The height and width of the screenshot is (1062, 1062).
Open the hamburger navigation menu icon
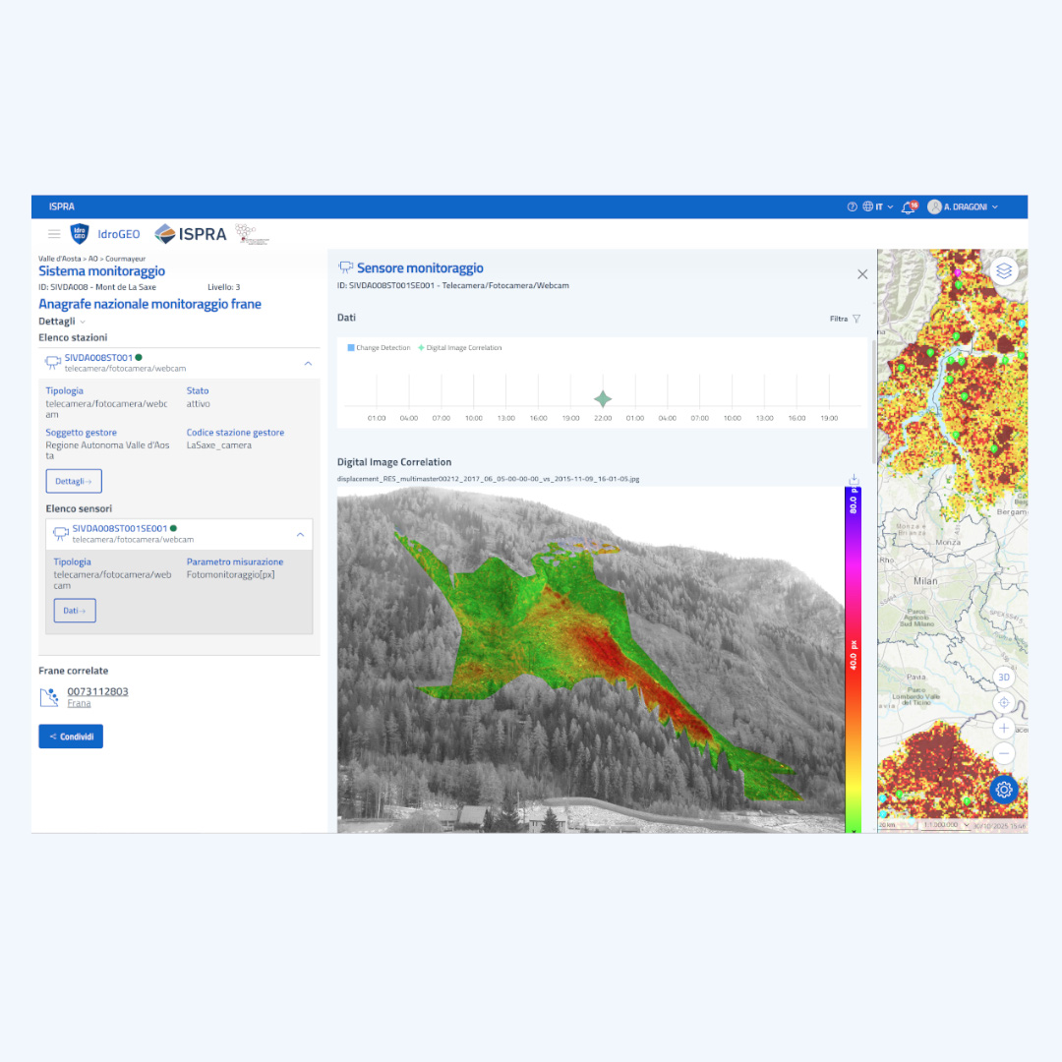click(x=54, y=234)
